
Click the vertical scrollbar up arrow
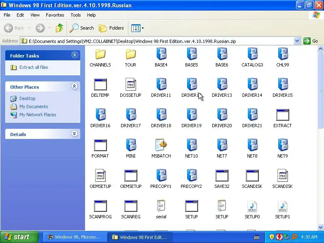320,49
